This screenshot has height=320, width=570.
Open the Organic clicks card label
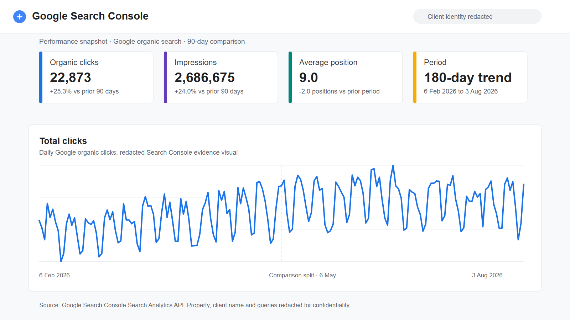(74, 63)
